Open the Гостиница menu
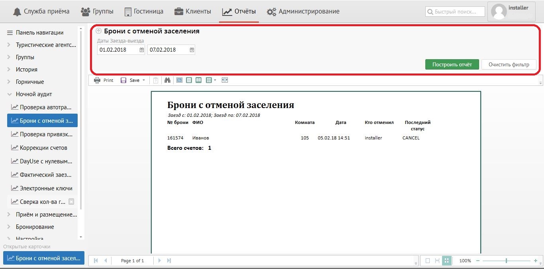544x269 pixels. pyautogui.click(x=144, y=12)
